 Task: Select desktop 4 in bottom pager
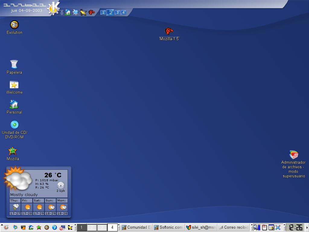(112, 227)
